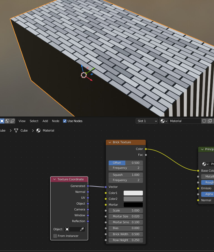Click the 3D cursor in the viewport
The image size is (214, 252).
[84, 75]
